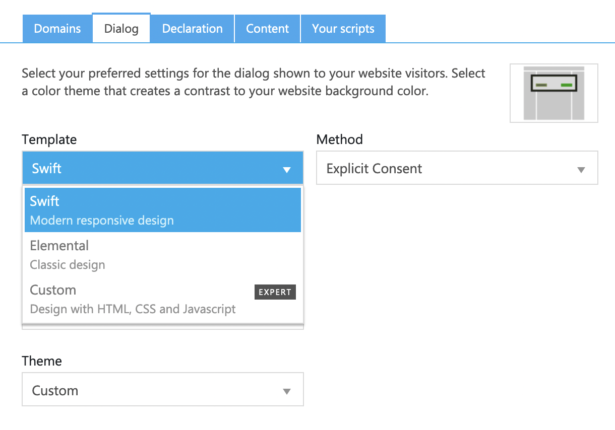Click the Theme field label

coord(42,361)
